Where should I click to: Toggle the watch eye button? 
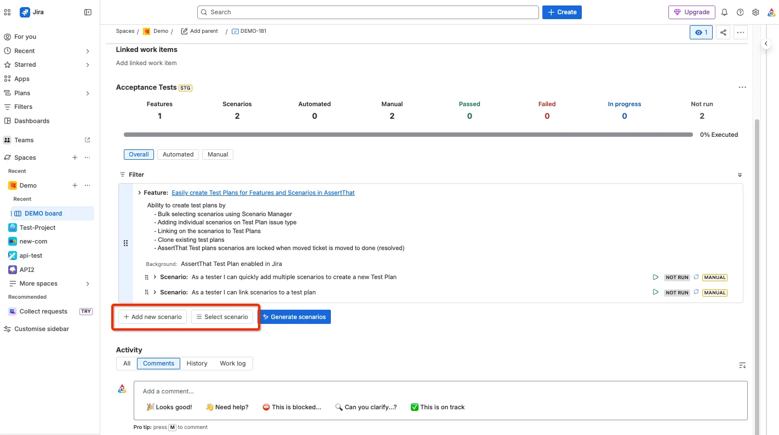pyautogui.click(x=701, y=33)
